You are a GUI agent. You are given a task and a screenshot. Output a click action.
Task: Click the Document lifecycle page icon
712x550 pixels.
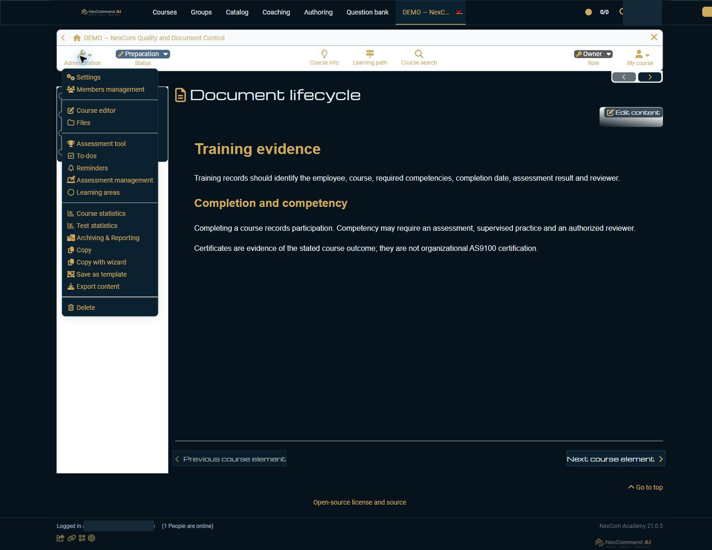[180, 95]
